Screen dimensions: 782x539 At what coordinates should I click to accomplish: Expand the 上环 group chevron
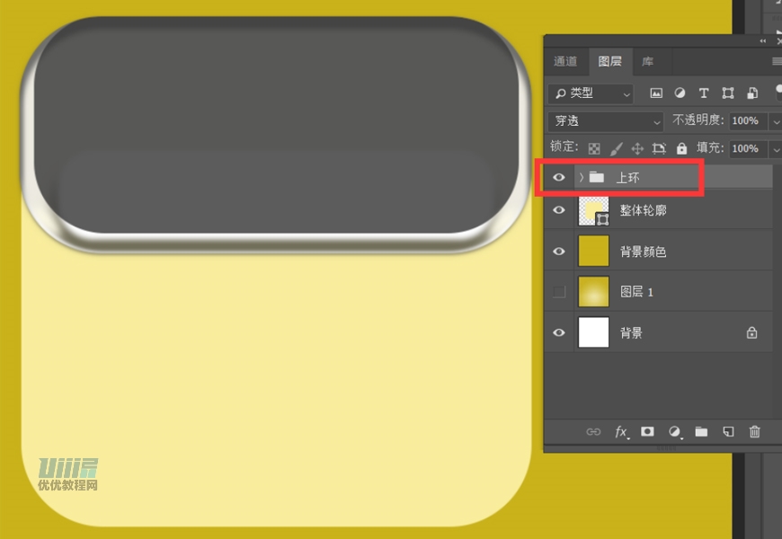(581, 177)
